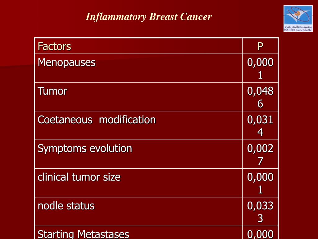318x239 pixels.
Task: Click the value 0,0333
Action: tap(260, 212)
